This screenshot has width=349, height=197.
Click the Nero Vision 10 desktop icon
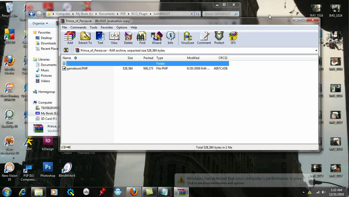point(9,172)
